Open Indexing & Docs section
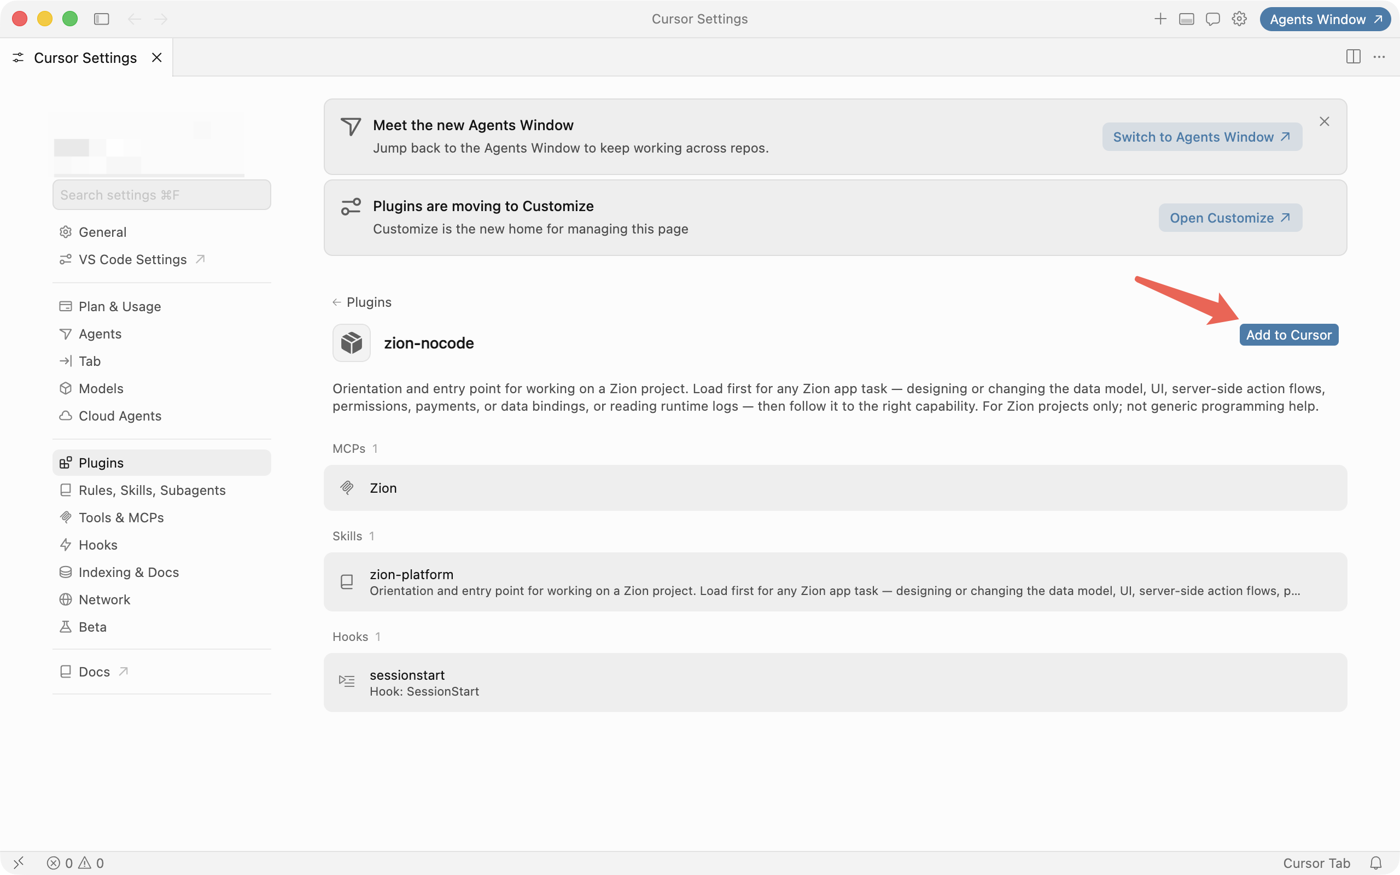1400x875 pixels. coord(161,573)
